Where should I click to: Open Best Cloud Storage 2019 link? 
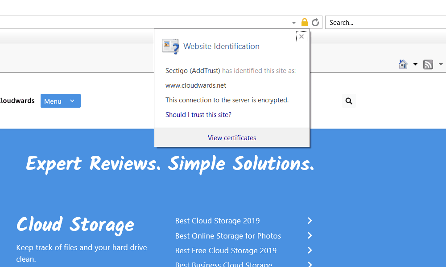[217, 221]
